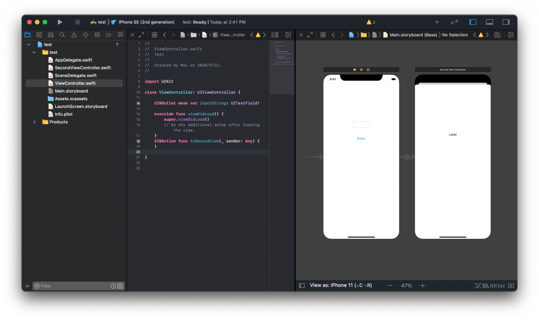The width and height of the screenshot is (539, 320).
Task: Stop the running app with the stop button
Action: click(x=77, y=22)
